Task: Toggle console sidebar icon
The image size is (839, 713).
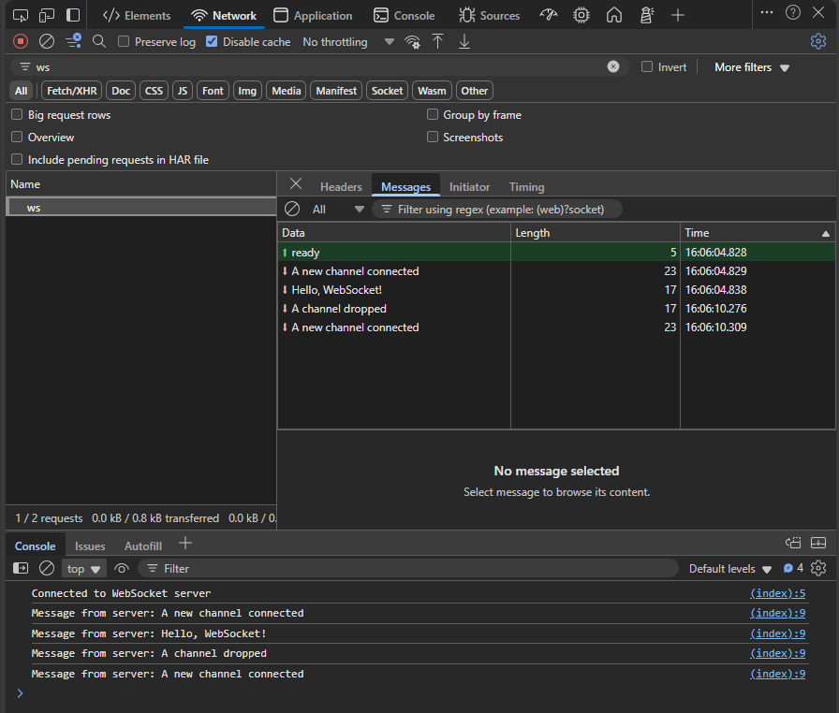Action: tap(21, 568)
